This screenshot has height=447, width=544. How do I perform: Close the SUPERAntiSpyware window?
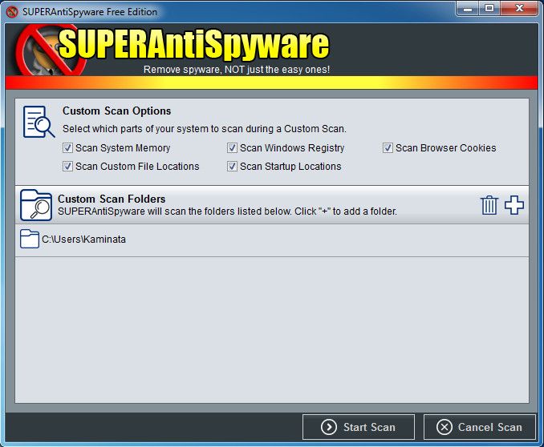(x=519, y=8)
